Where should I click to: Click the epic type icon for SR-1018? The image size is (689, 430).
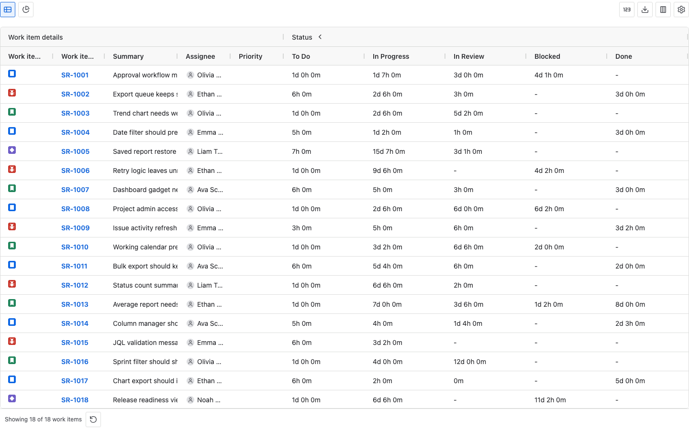pos(12,398)
